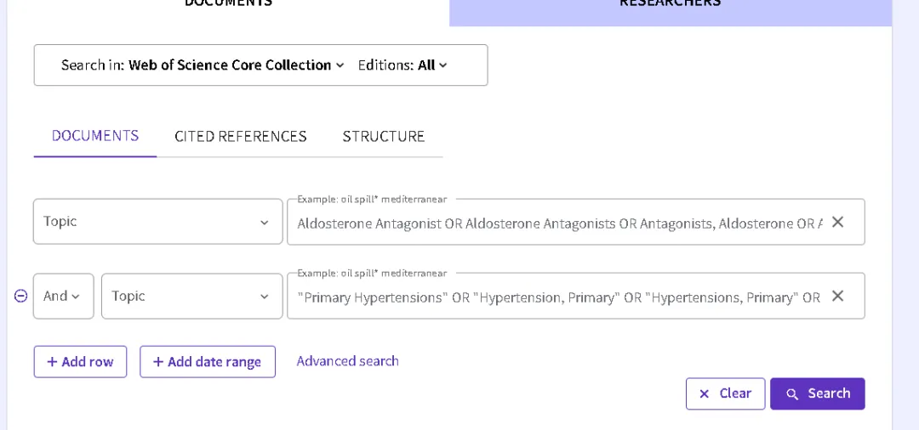The width and height of the screenshot is (919, 430).
Task: Open the Researchers top tab
Action: [x=671, y=6]
